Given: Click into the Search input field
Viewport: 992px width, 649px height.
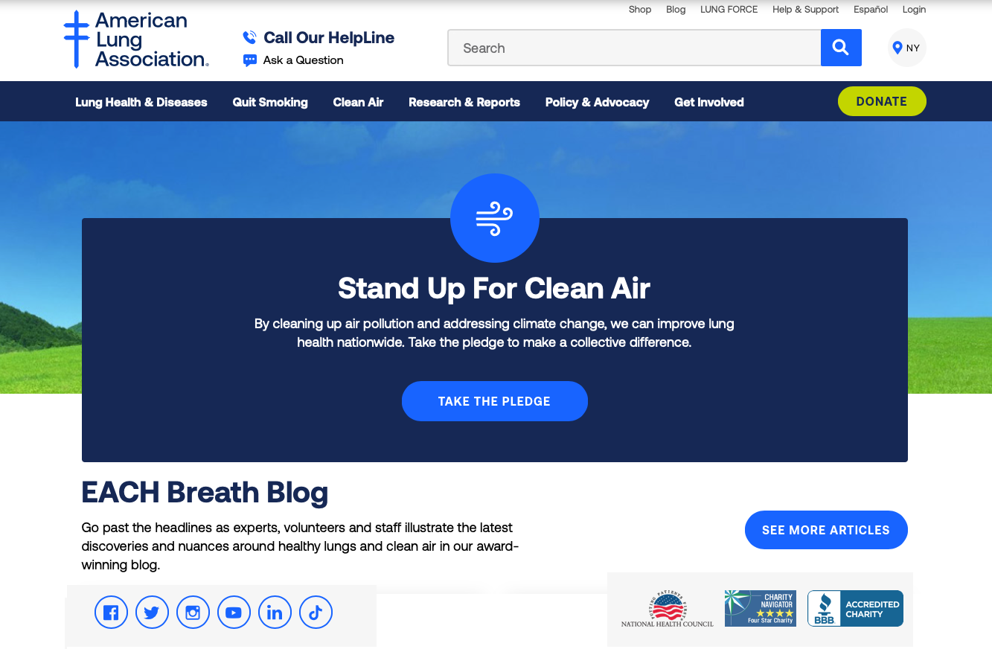Looking at the screenshot, I should coord(634,48).
